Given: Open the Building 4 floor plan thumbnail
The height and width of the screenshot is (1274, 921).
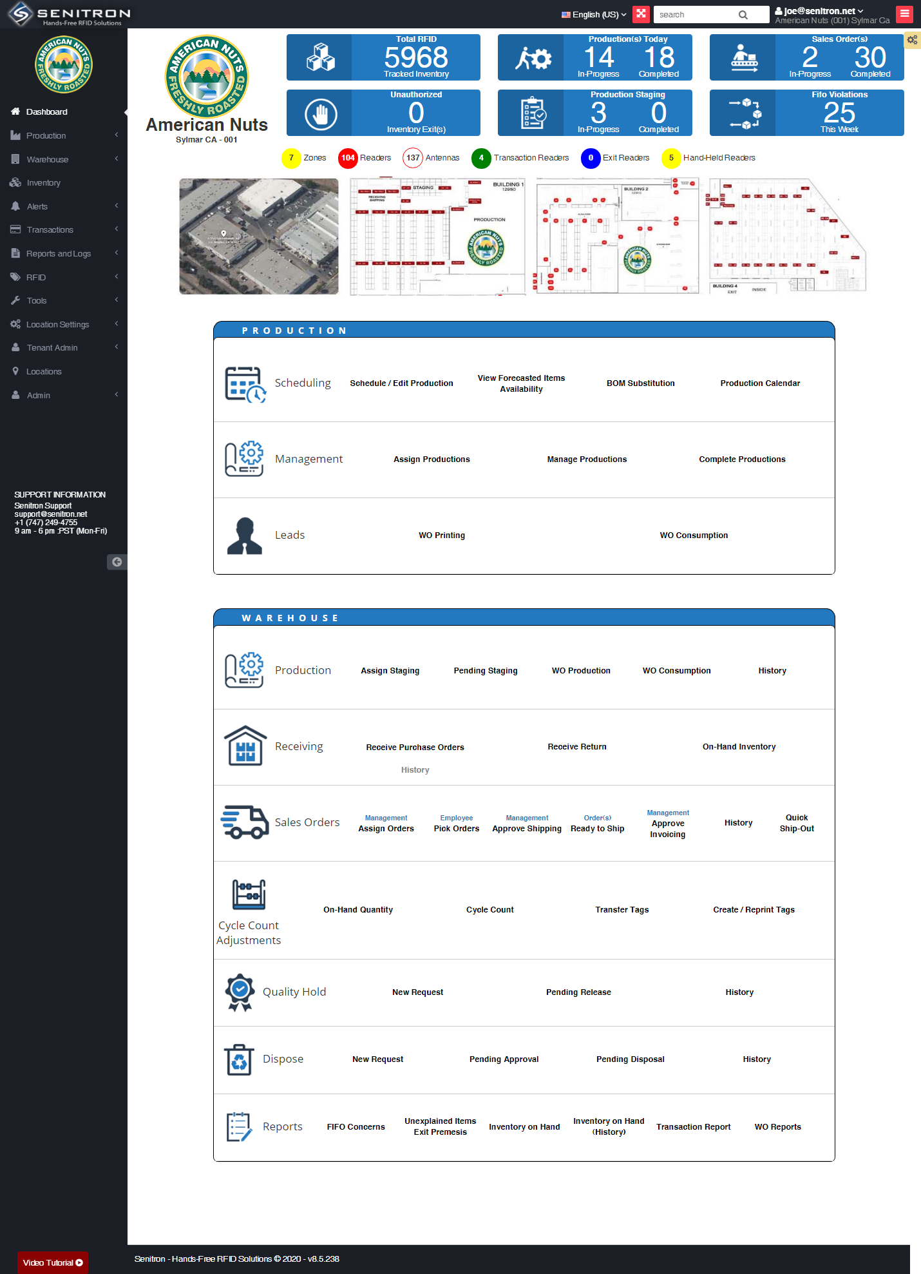Looking at the screenshot, I should coord(787,236).
